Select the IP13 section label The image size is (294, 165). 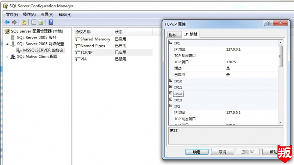coord(178,100)
